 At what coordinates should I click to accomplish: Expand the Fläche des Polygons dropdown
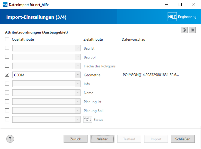pos(47,66)
